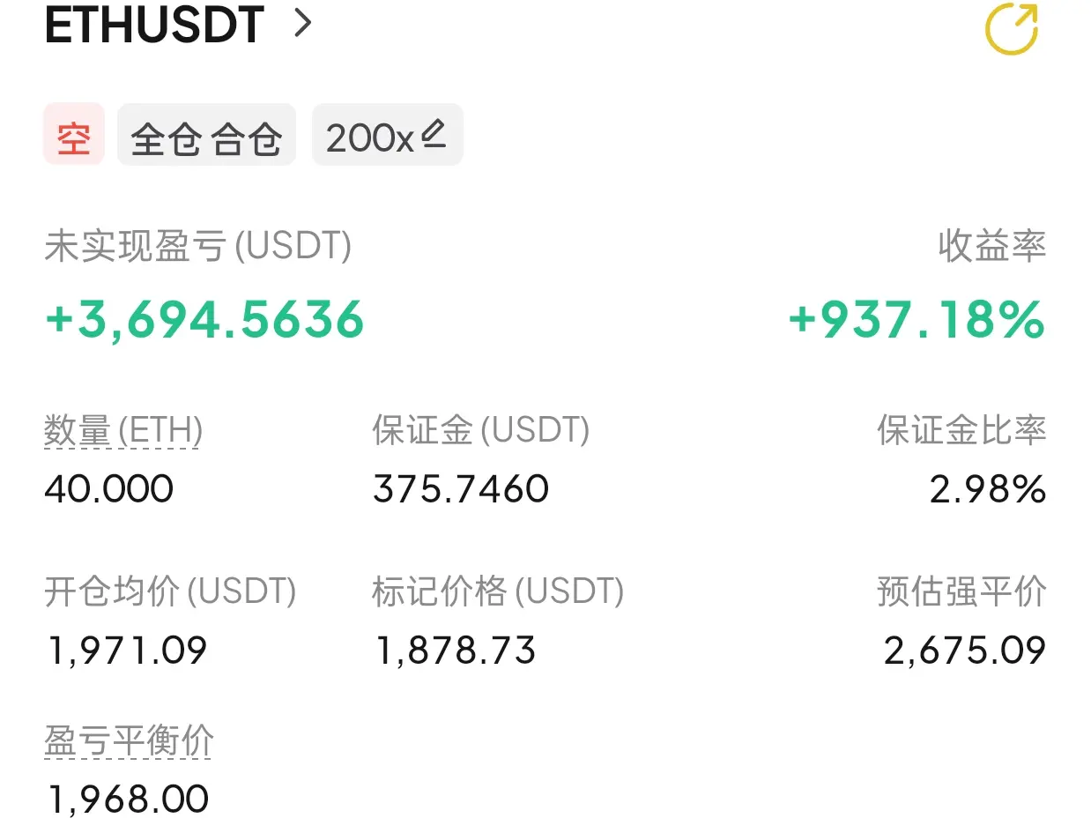Edit leverage using pencil icon
Screen dimensions: 1091x833
[x=433, y=134]
